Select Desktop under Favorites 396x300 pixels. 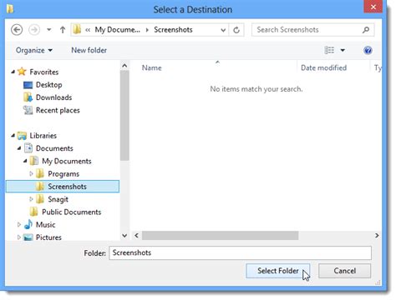48,85
